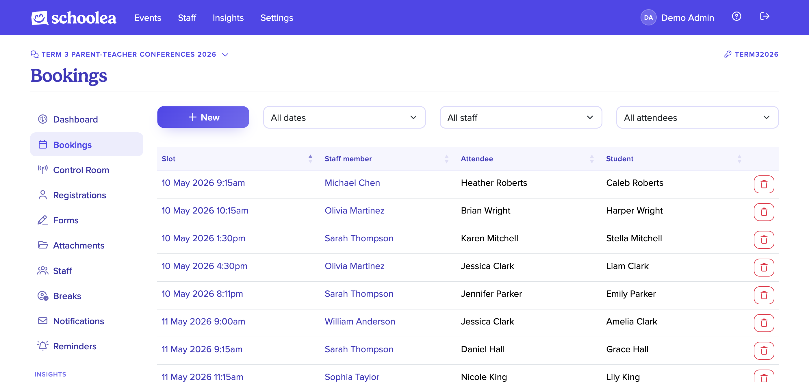Open staff member Michael Chen
Viewport: 809px width, 382px height.
pyautogui.click(x=352, y=183)
